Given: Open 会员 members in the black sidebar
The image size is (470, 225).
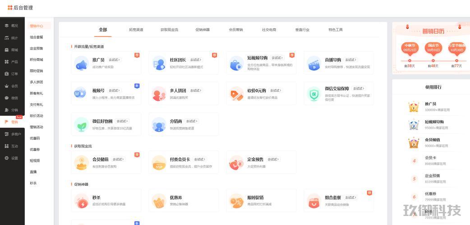Looking at the screenshot, I should [11, 86].
